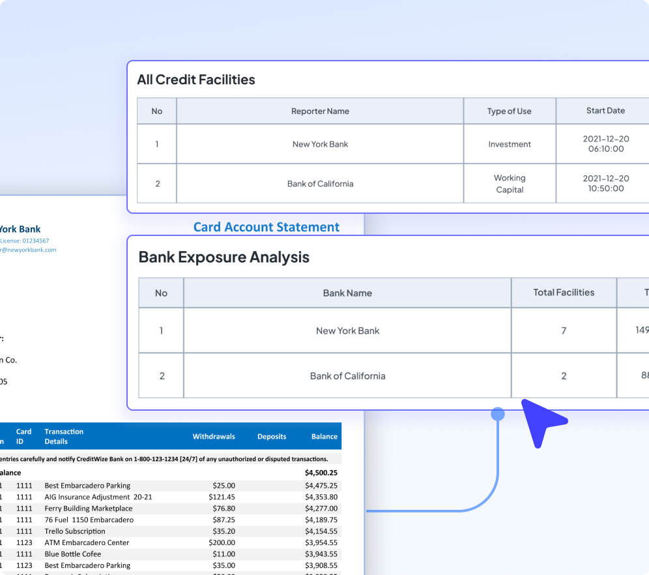Screen dimensions: 649x575
Task: Click the Investment type of use cell
Action: (510, 144)
